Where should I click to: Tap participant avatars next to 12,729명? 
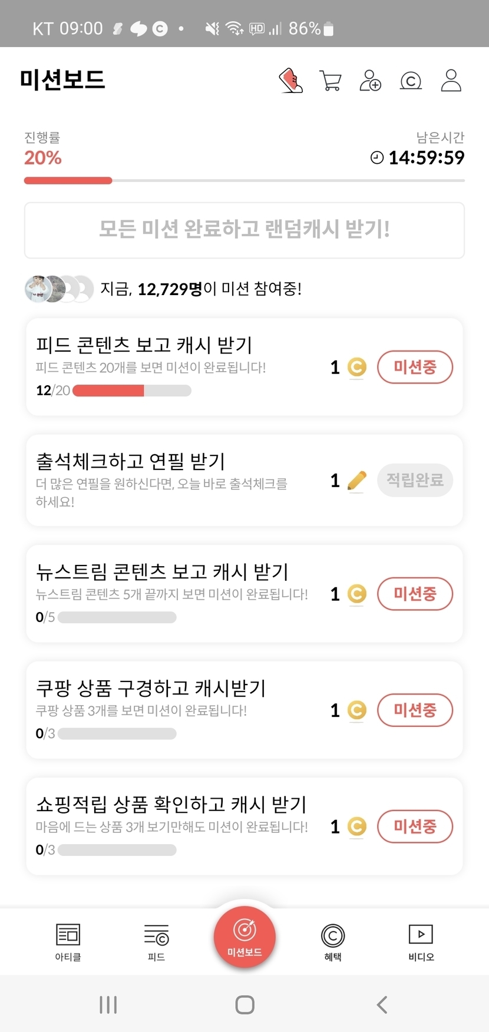point(59,289)
